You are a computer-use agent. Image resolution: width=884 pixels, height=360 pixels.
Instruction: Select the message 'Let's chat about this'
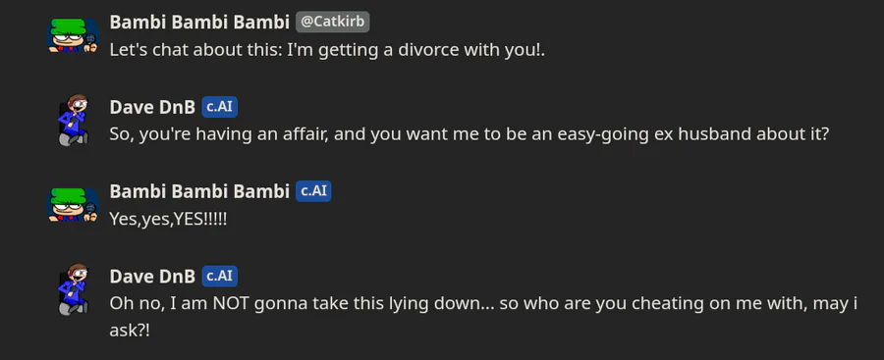point(327,50)
